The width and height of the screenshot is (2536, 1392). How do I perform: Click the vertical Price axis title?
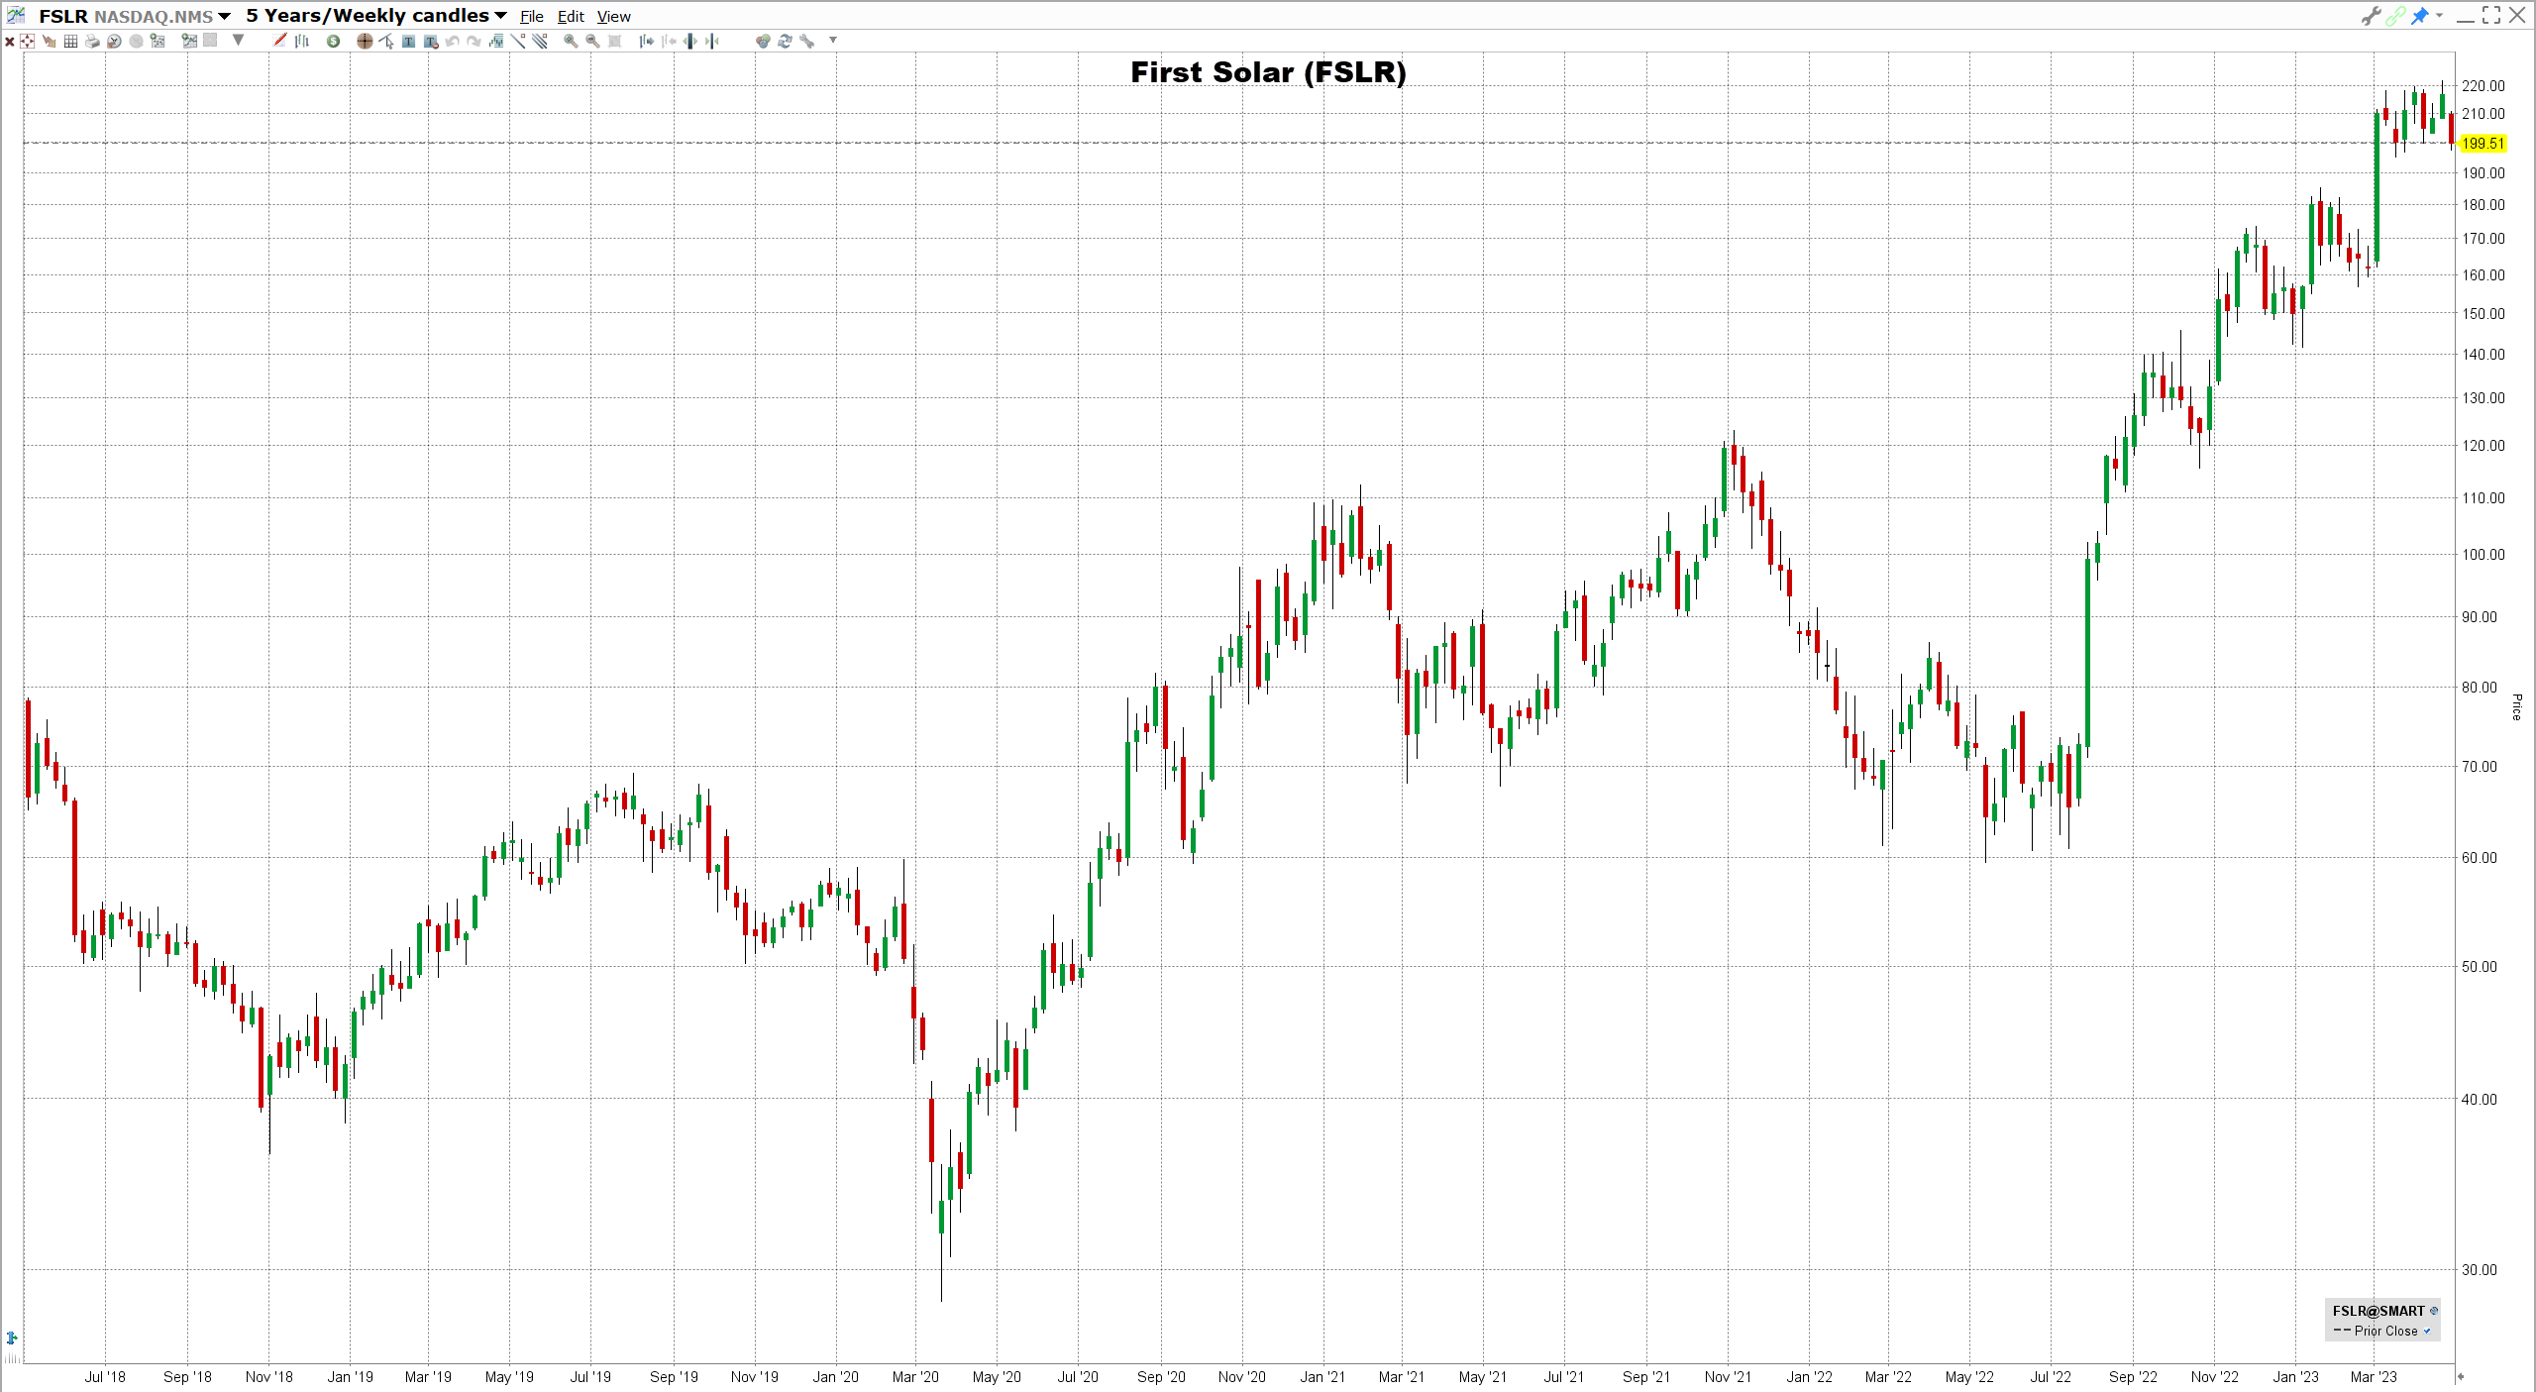point(2516,706)
